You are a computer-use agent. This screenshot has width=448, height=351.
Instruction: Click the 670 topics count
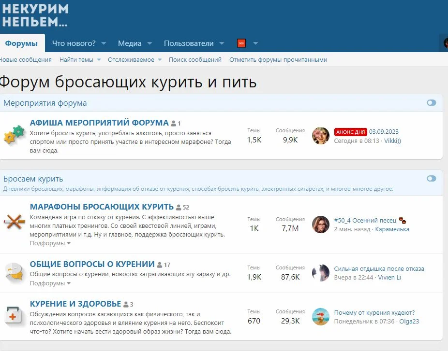(254, 321)
